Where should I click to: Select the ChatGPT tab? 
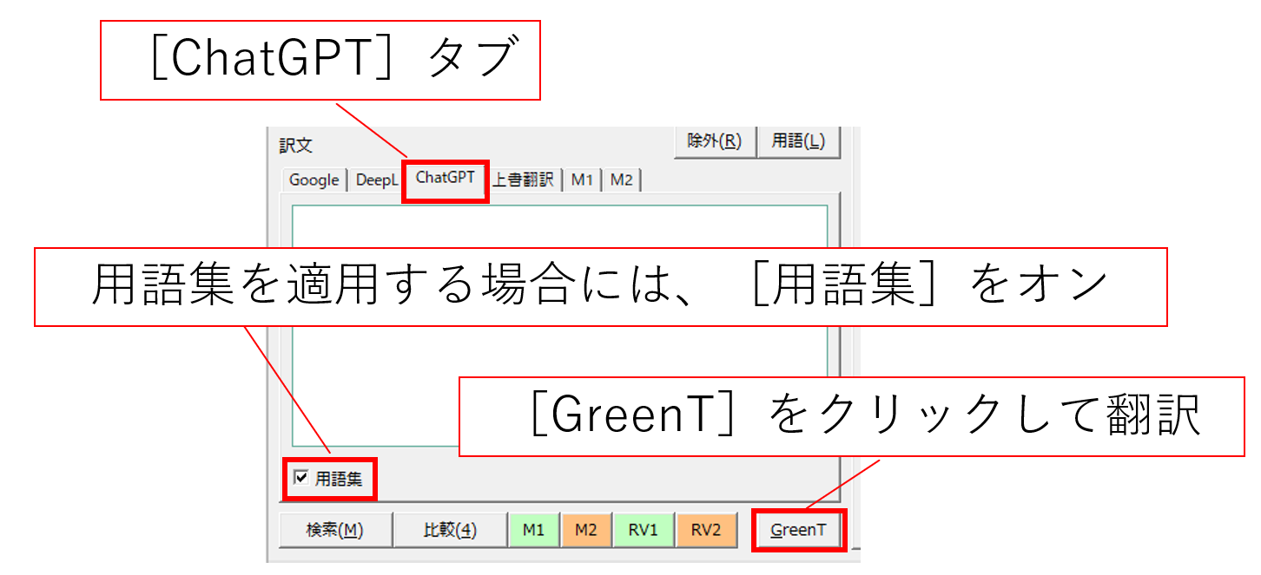(445, 178)
